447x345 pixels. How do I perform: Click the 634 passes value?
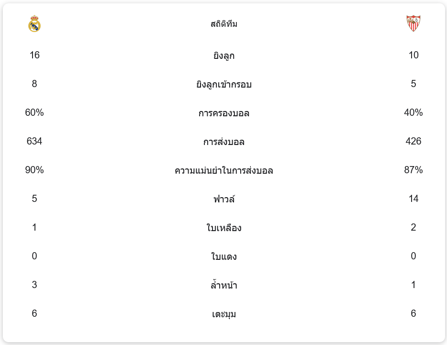pos(34,141)
